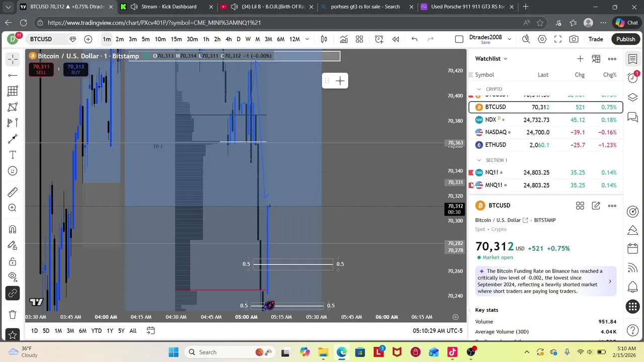This screenshot has height=362, width=644.
Task: Open the forecasting and measurement tools
Action: coord(13,123)
